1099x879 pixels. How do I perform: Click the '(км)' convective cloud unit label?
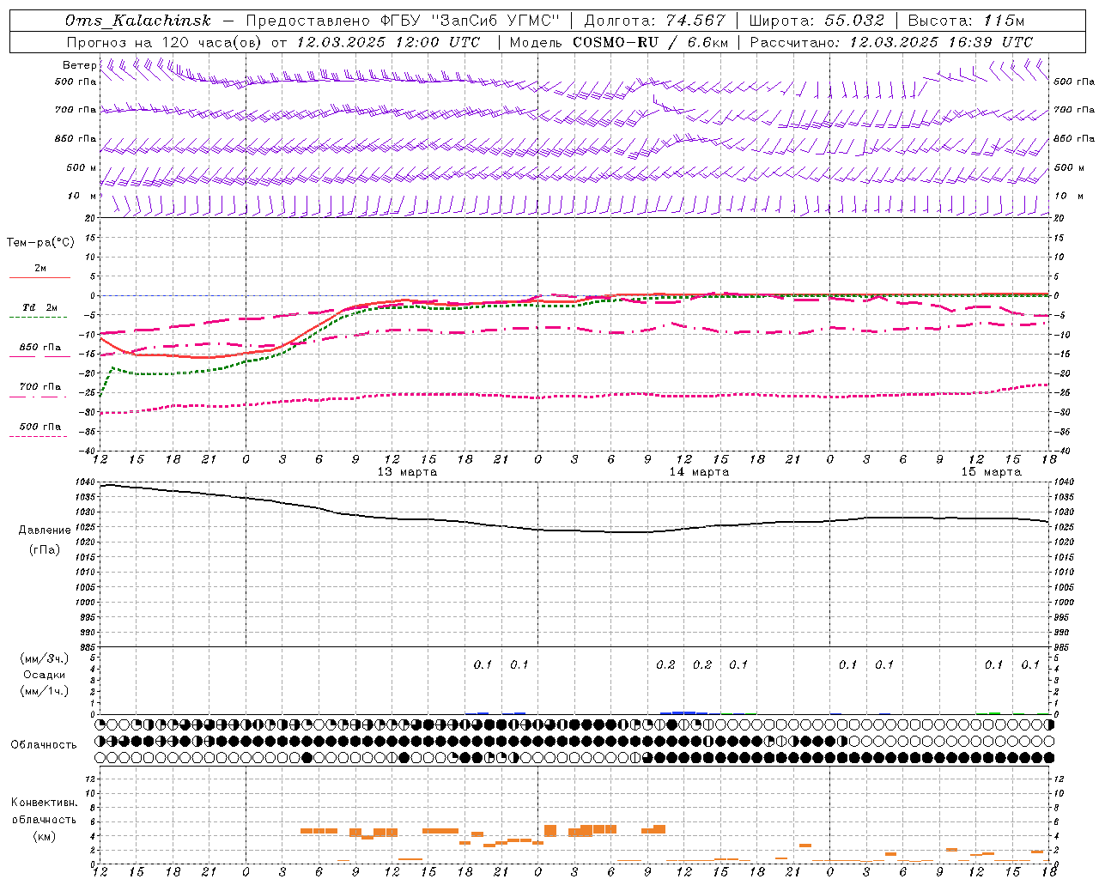point(44,835)
